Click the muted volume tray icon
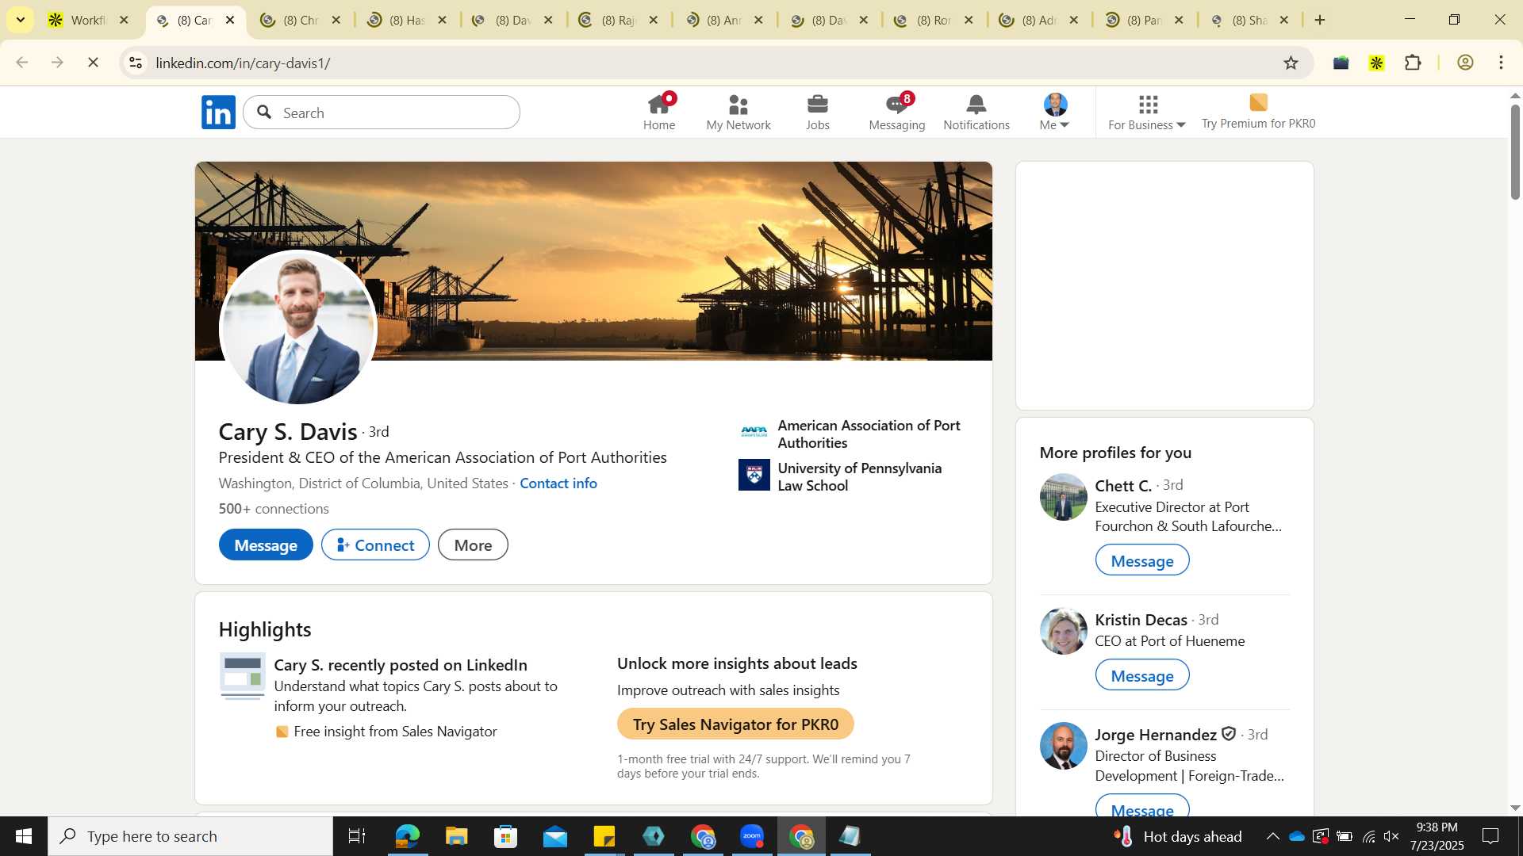 pos(1391,836)
